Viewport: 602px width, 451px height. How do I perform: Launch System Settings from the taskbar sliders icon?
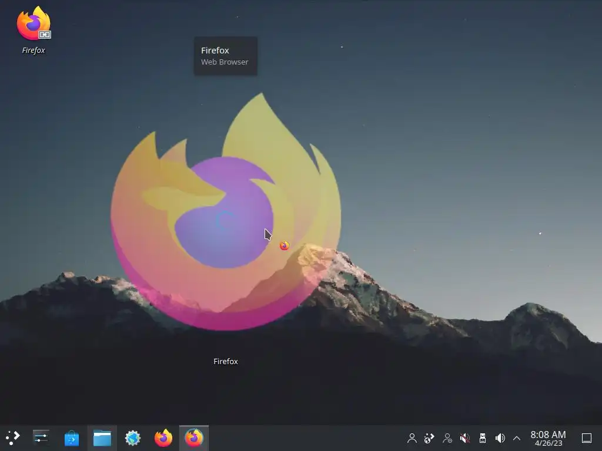[41, 437]
